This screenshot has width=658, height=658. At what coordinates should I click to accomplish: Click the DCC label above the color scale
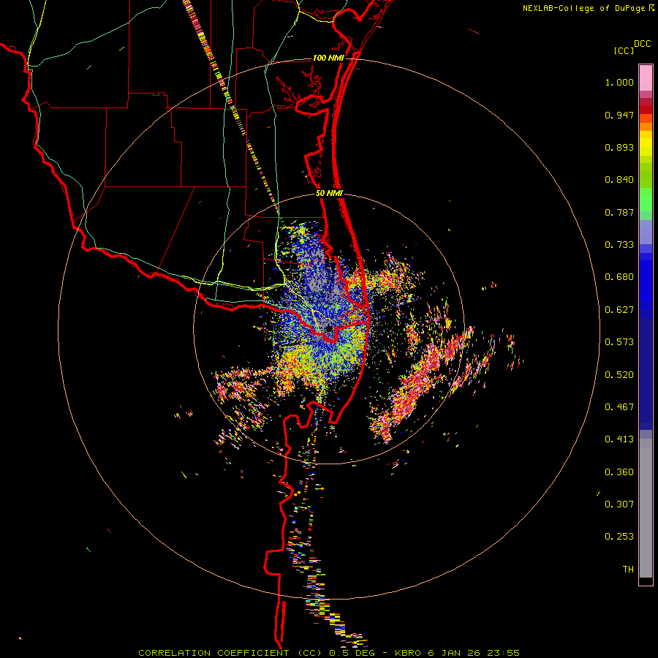pos(642,44)
